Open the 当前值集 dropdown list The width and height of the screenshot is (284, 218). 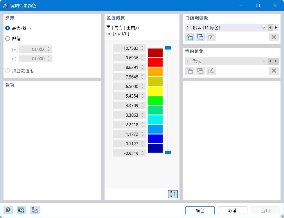point(264,61)
